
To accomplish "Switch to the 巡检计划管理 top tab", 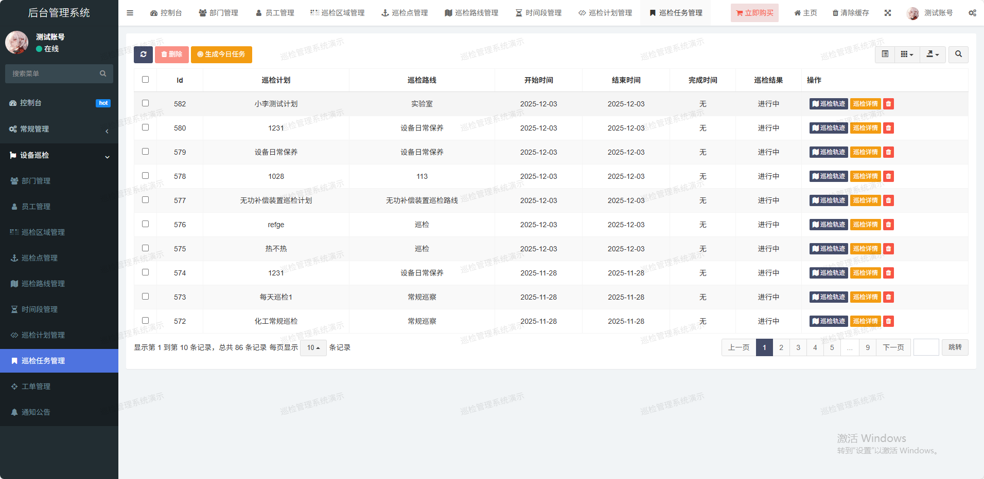I will [x=605, y=13].
